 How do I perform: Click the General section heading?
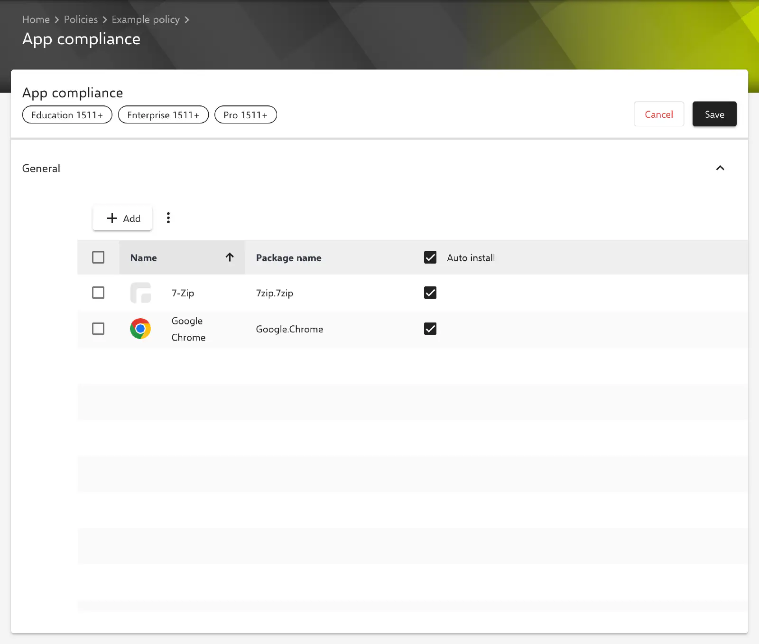click(x=41, y=168)
